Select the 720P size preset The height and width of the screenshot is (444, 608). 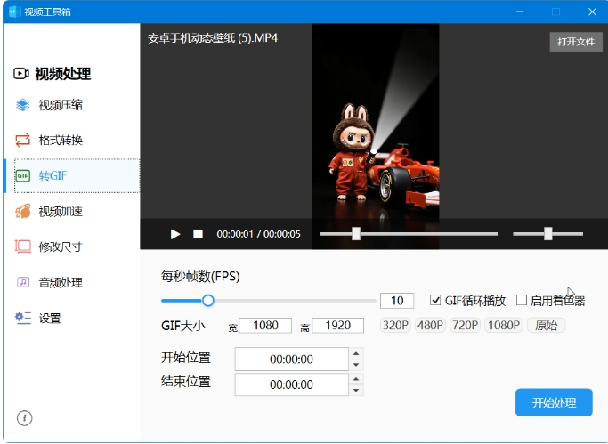tap(465, 325)
